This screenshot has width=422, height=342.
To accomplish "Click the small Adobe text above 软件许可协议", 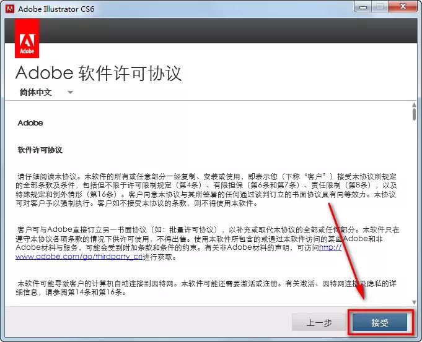I will tap(30, 123).
